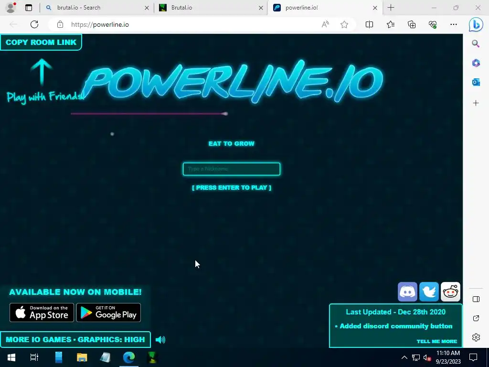Toggle the Graphics: High setting
Viewport: 489px width, 367px height.
pos(111,340)
